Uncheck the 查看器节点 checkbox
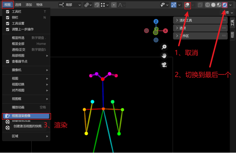Screen dimensions: 236x153 point(7,61)
